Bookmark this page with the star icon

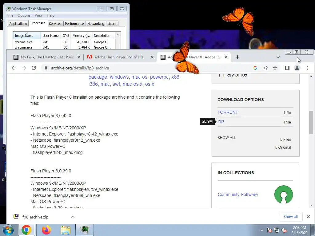(x=275, y=68)
